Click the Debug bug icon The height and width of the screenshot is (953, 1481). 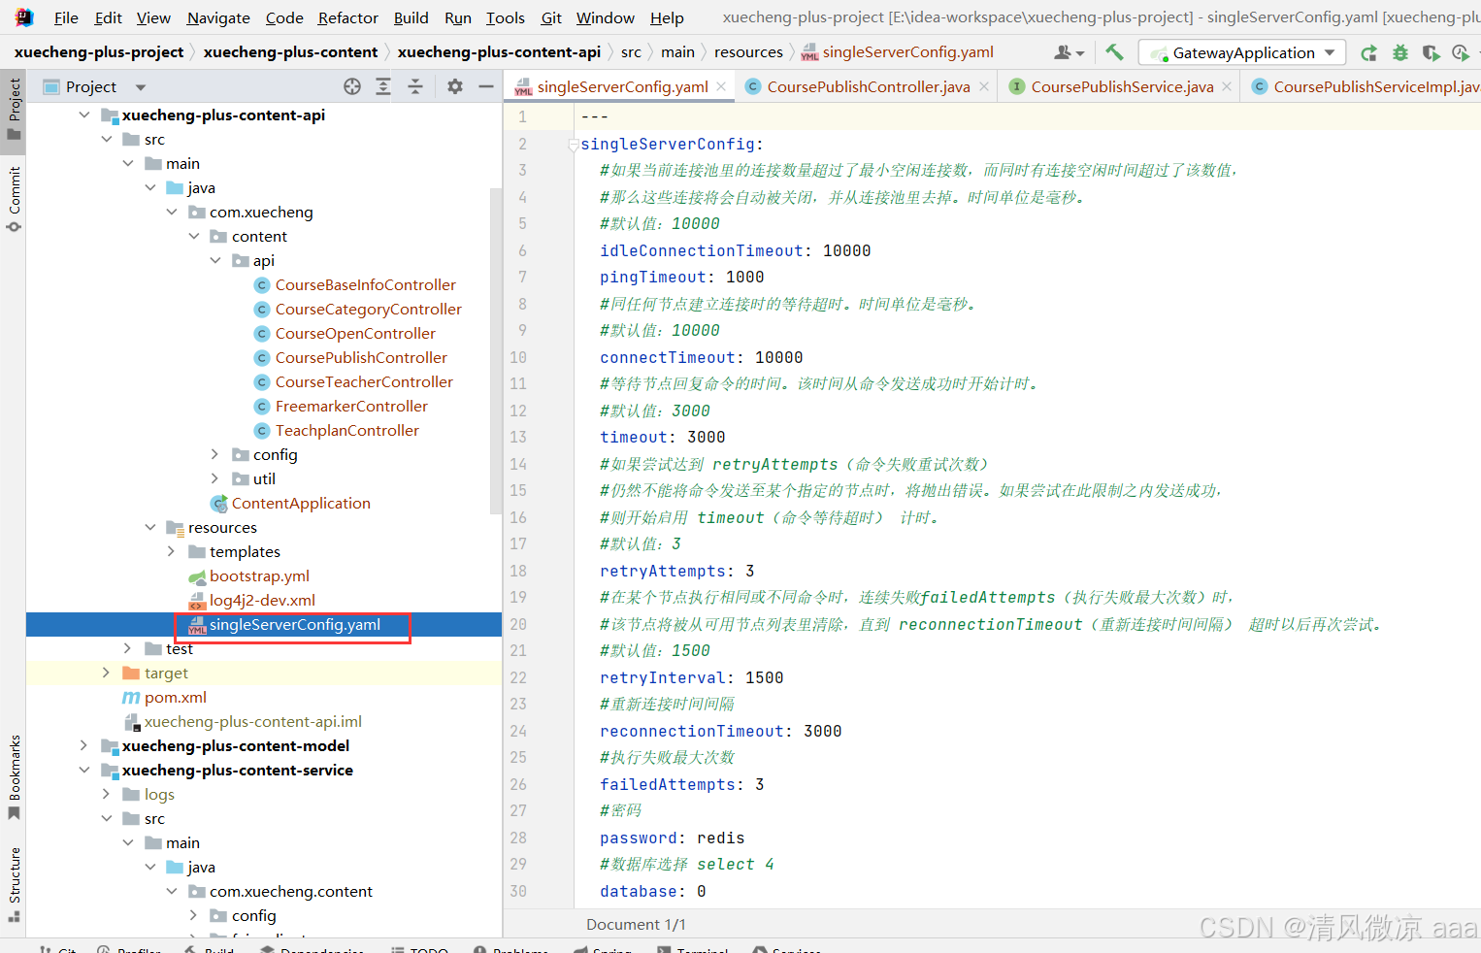1400,52
